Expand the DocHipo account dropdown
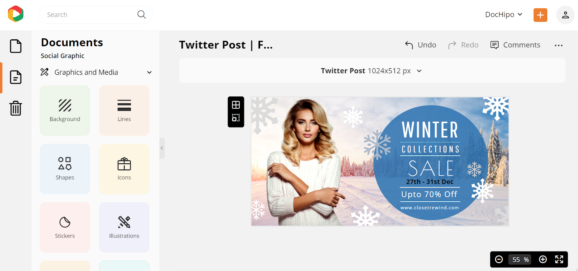578x271 pixels. pyautogui.click(x=504, y=14)
